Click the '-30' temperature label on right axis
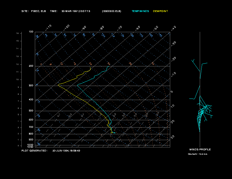Image resolution: width=232 pixels, height=179 pixels. [173, 44]
